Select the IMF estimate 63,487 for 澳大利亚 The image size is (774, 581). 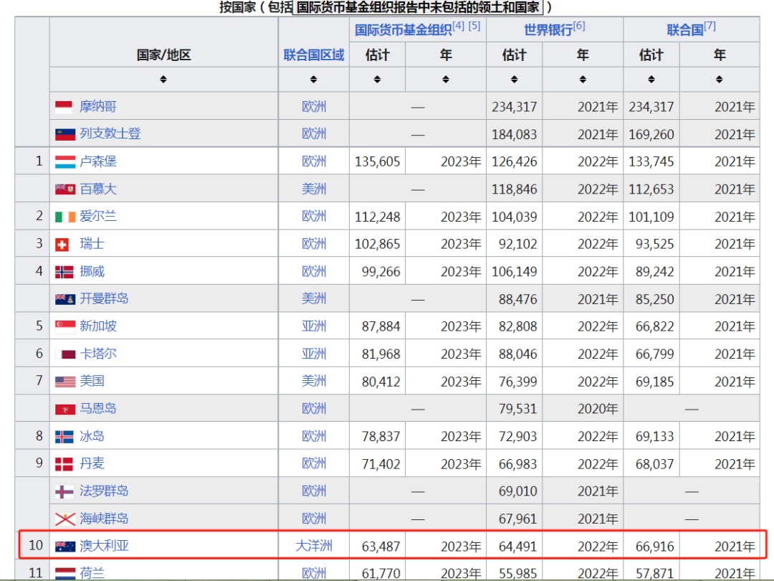click(381, 547)
